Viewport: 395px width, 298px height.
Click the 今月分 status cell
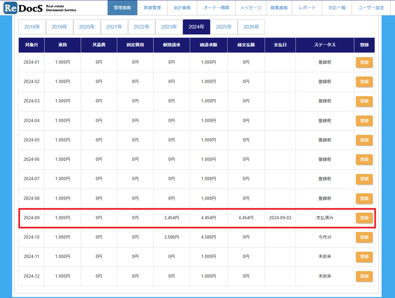[325, 237]
